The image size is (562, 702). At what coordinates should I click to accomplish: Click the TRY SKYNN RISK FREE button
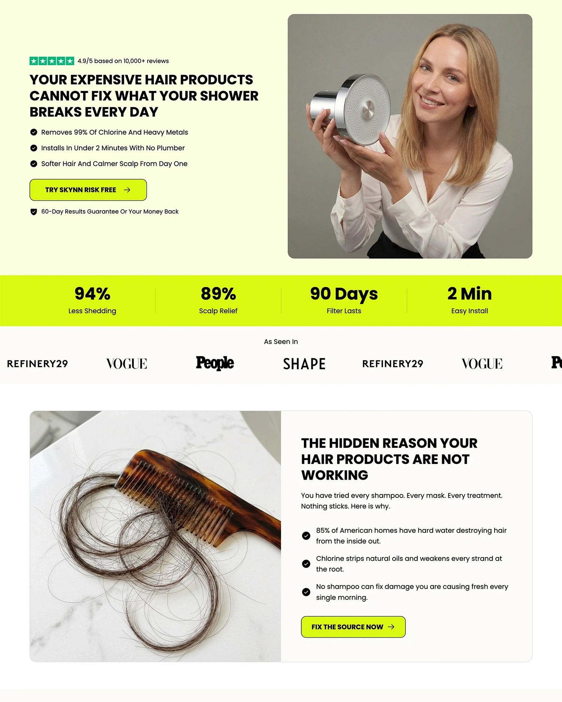pos(88,190)
